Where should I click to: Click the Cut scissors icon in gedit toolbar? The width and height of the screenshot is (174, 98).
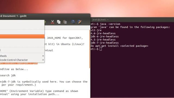coord(52,22)
